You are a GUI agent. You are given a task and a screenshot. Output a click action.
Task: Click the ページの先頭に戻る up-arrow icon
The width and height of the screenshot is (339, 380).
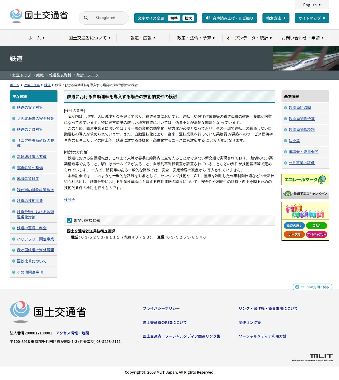pos(297,287)
